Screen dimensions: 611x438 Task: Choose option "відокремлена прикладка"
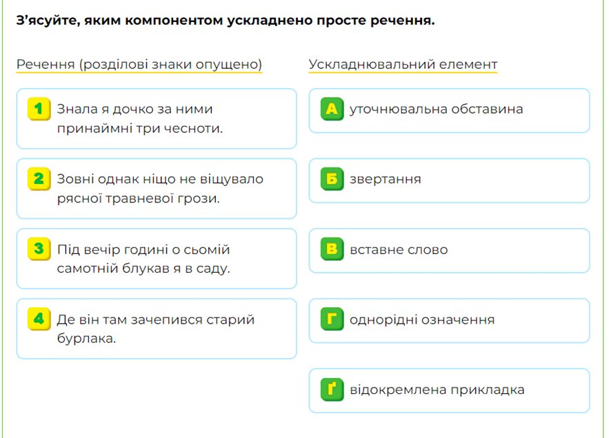coord(450,391)
